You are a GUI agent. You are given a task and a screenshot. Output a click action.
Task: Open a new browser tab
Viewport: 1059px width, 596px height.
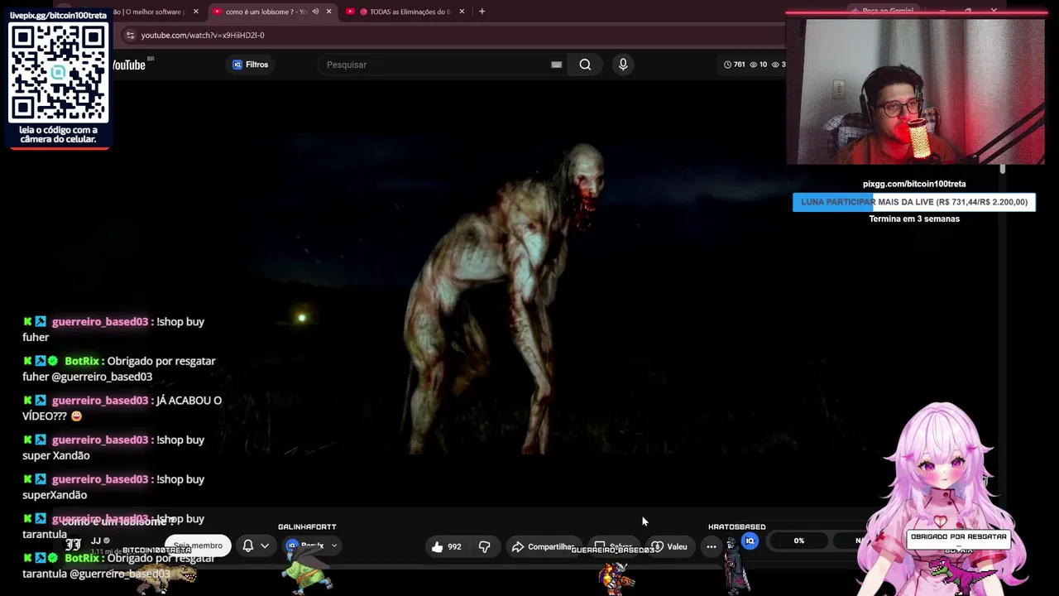pyautogui.click(x=482, y=12)
